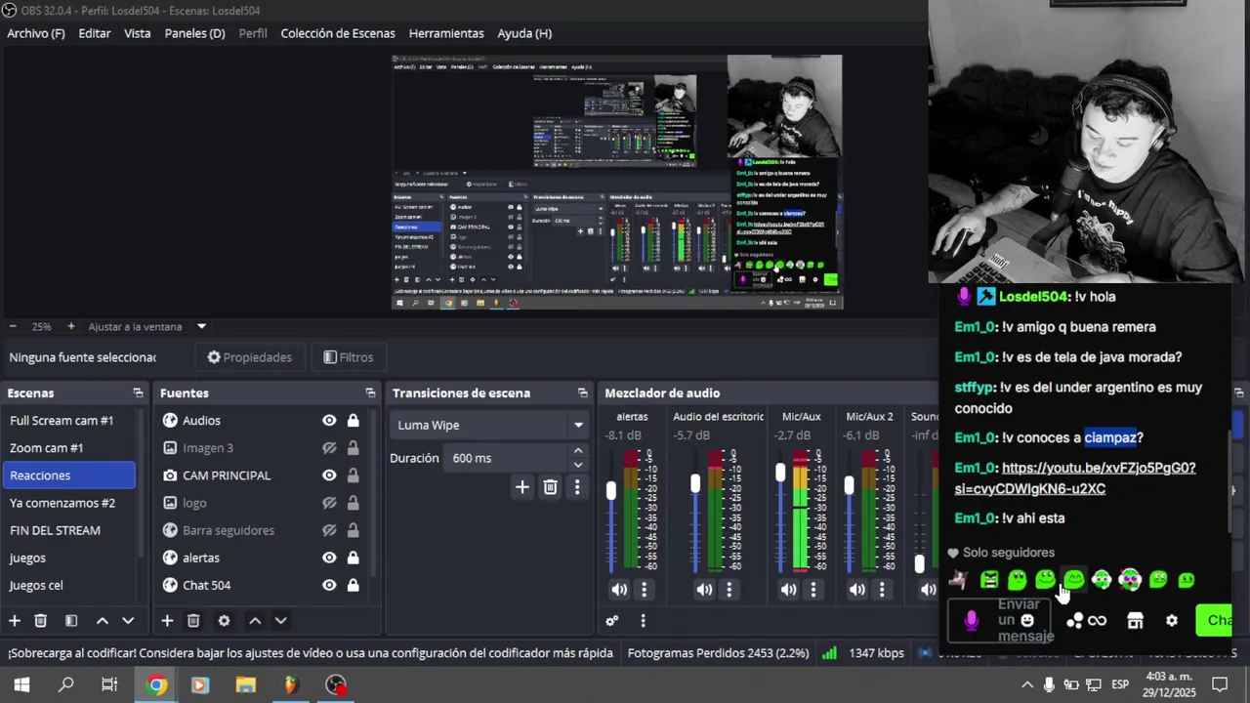Screen dimensions: 1250x703
Task: Click the Propiedades button
Action: tap(250, 357)
